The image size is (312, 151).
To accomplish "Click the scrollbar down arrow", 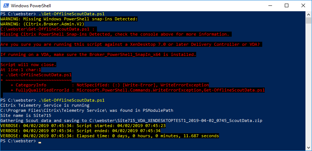I will click(309, 148).
